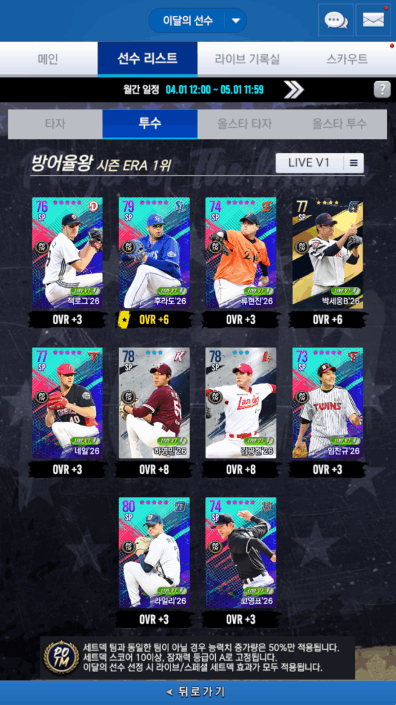Open the 라이브 기록실 tab
This screenshot has width=396, height=705.
point(247,59)
